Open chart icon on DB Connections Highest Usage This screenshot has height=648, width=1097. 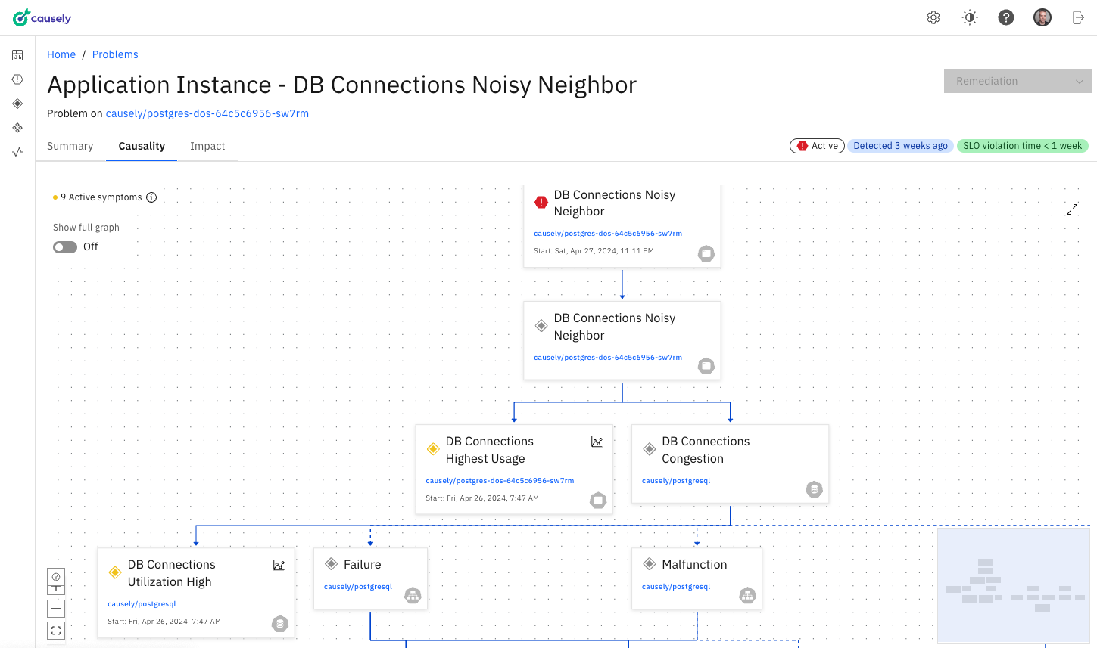point(597,442)
